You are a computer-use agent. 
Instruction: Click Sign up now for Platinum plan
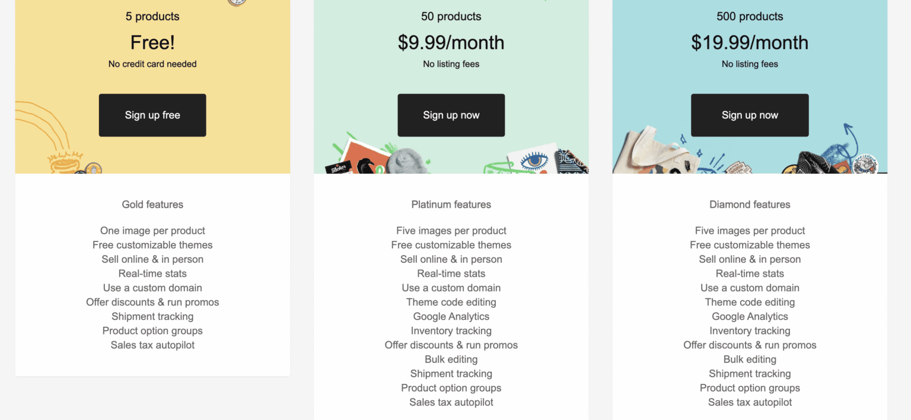point(451,115)
